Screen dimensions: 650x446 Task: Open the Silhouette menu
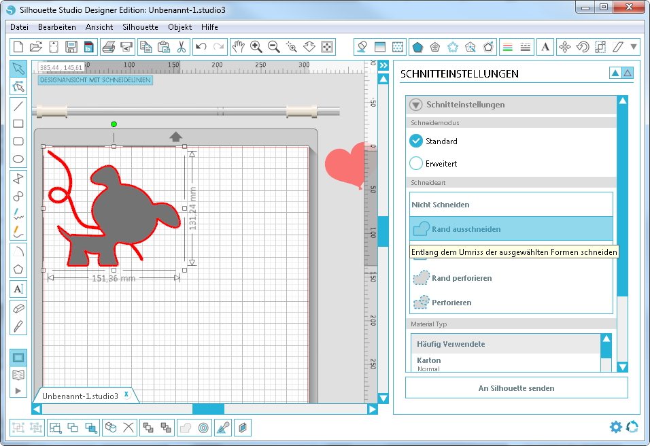click(x=140, y=27)
